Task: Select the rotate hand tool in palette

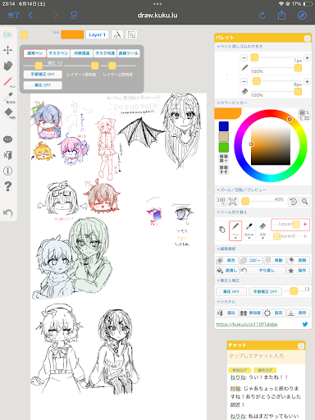Action: tap(222, 230)
